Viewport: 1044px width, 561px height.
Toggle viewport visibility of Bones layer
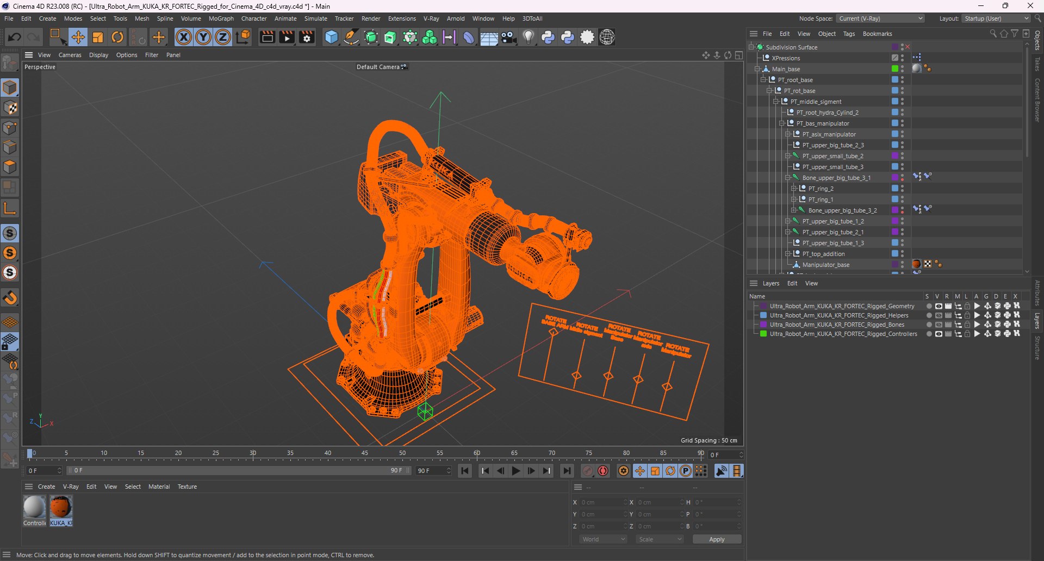(938, 325)
